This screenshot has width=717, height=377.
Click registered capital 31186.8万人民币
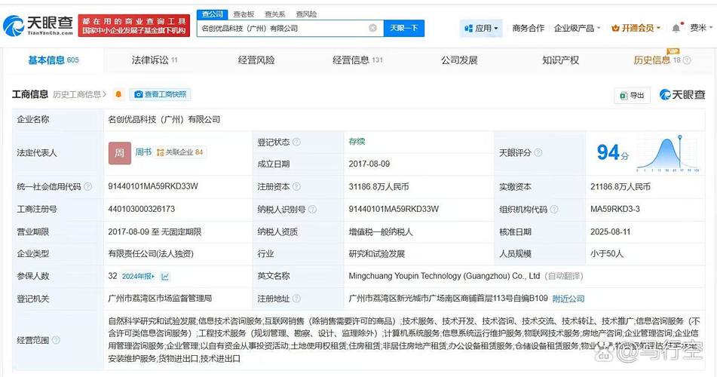click(x=378, y=187)
